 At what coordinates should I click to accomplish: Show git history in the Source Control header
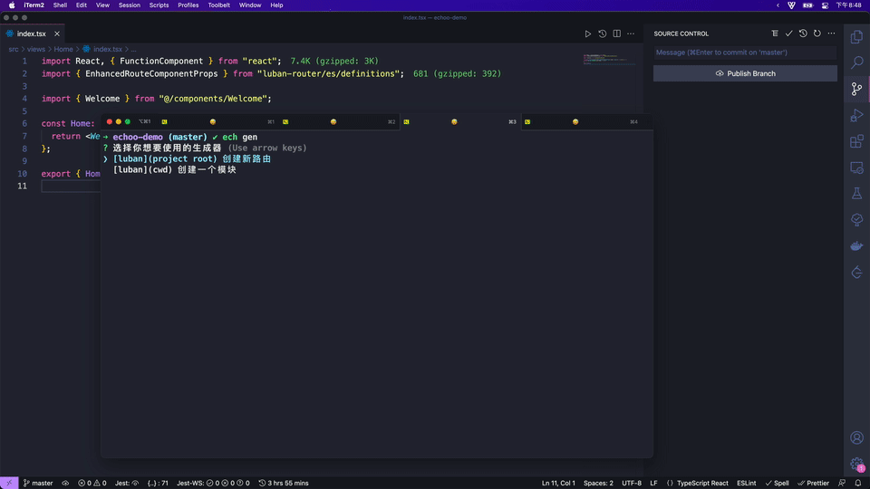[803, 34]
